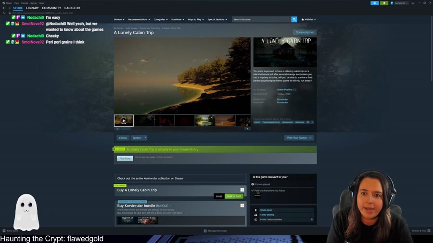Click the Horror tag

257,122
